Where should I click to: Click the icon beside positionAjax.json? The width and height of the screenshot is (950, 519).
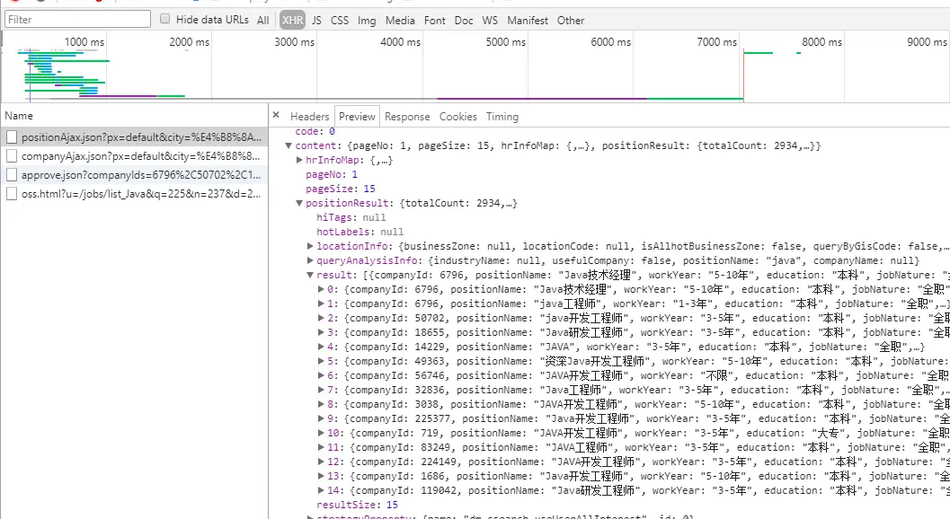(12, 137)
